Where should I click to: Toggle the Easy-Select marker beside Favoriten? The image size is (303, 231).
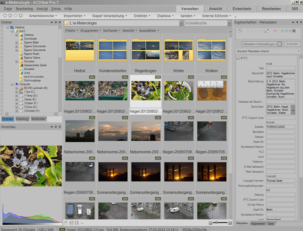[x=2, y=61]
